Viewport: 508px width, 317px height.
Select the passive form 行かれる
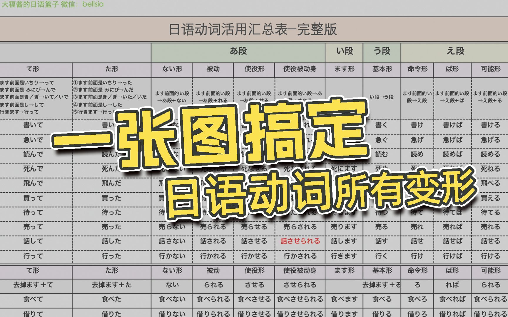pos(213,256)
